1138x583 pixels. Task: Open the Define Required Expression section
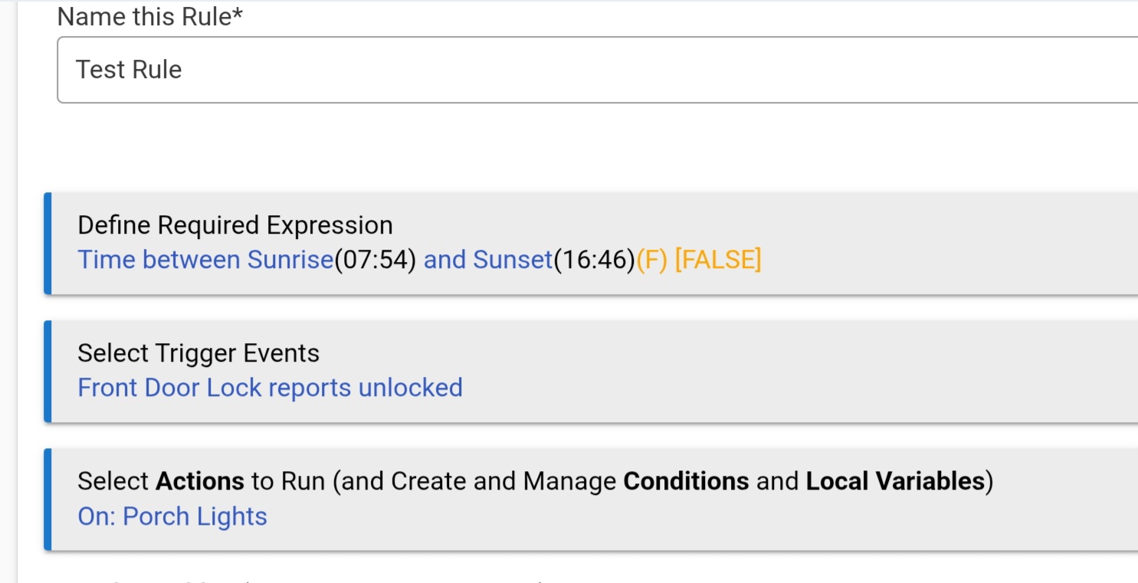point(235,225)
